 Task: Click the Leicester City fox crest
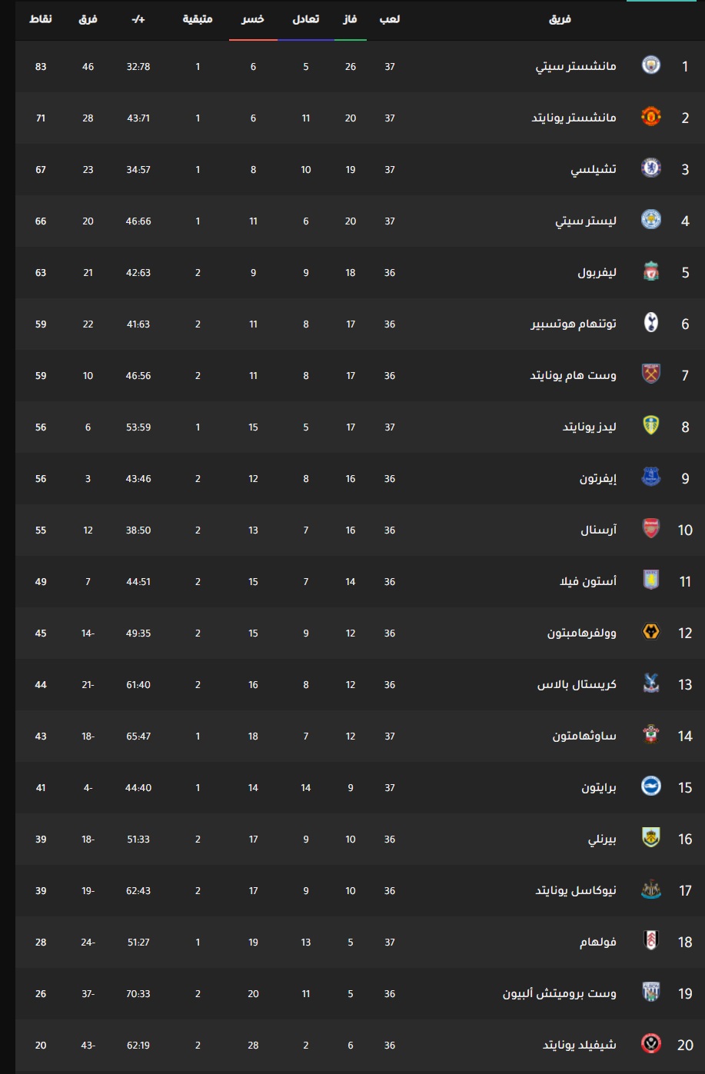click(x=651, y=221)
